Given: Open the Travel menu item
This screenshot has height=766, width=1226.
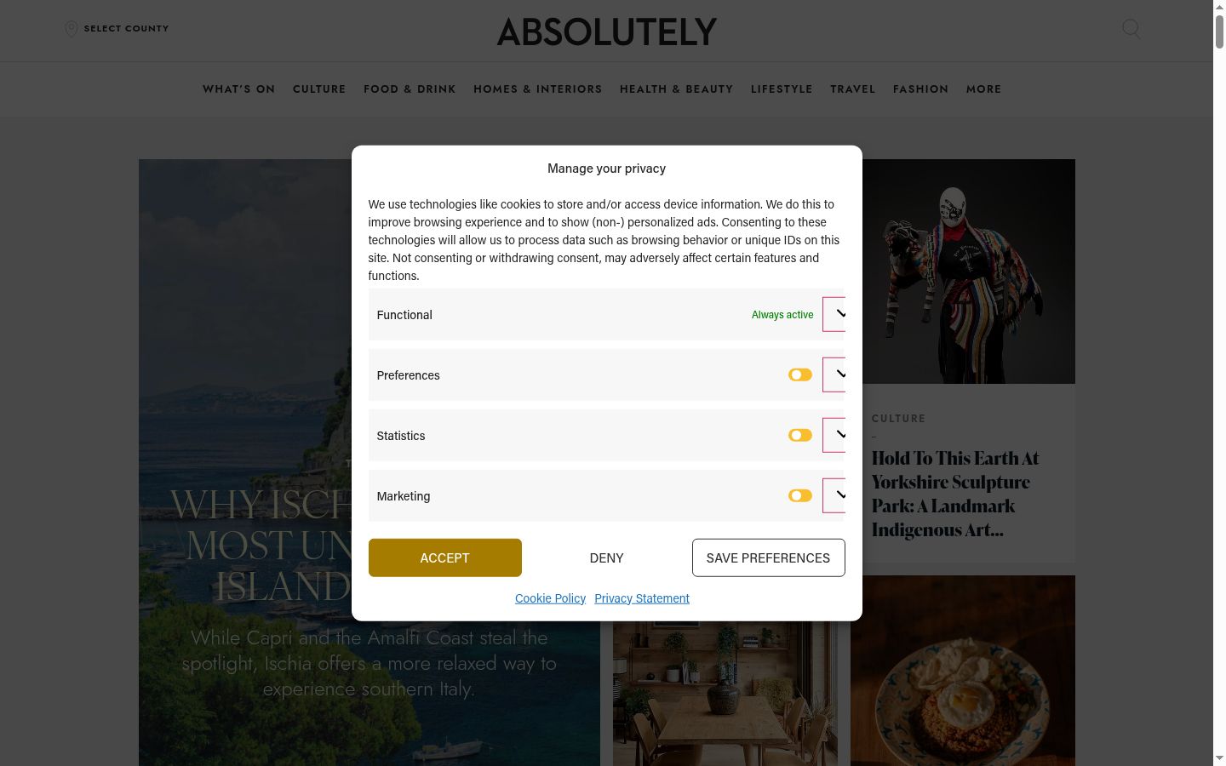Looking at the screenshot, I should coord(852,89).
